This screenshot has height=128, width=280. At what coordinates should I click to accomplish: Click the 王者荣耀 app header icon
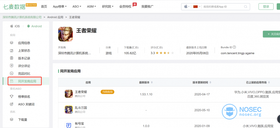coord(65,34)
